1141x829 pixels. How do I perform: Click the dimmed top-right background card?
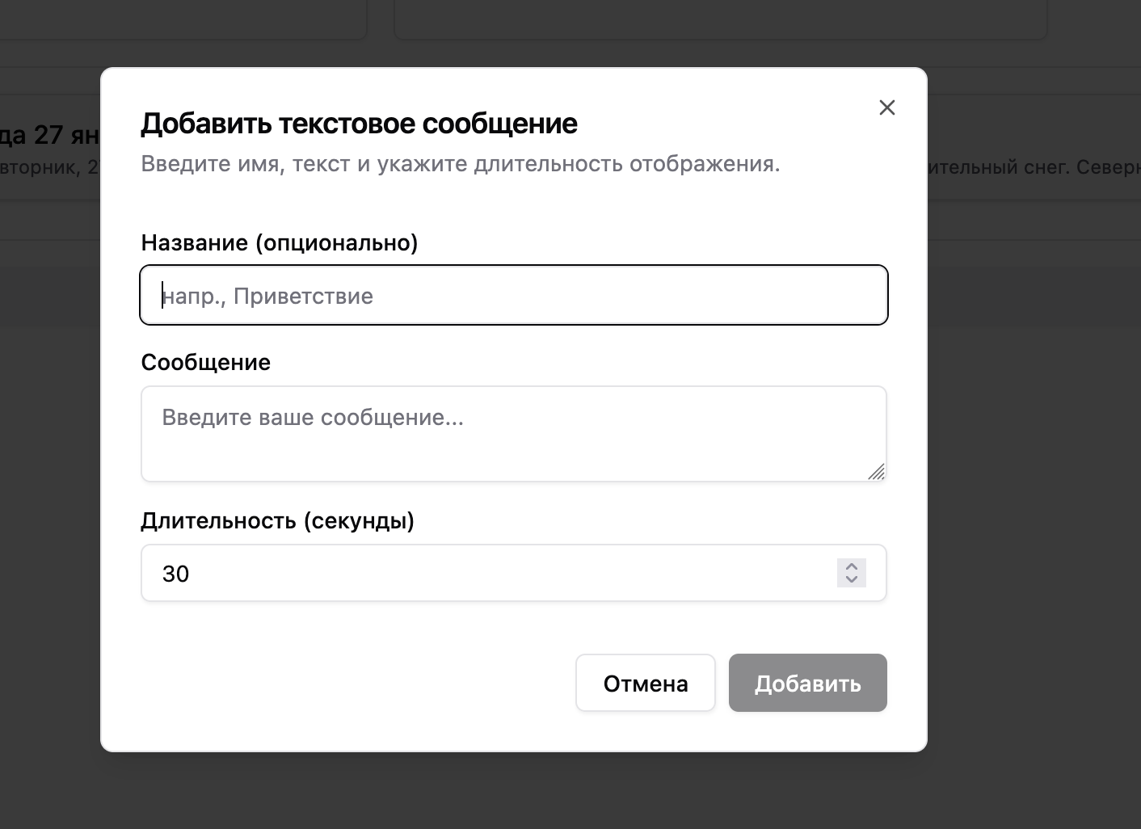point(719,18)
